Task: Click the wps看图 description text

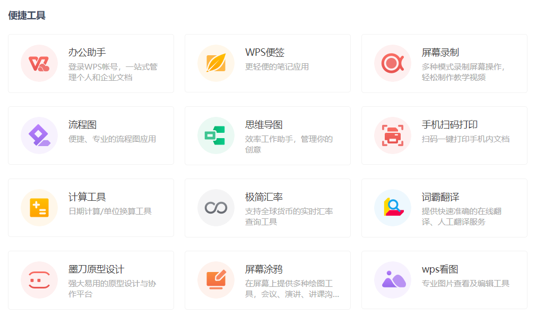Action: pyautogui.click(x=465, y=284)
